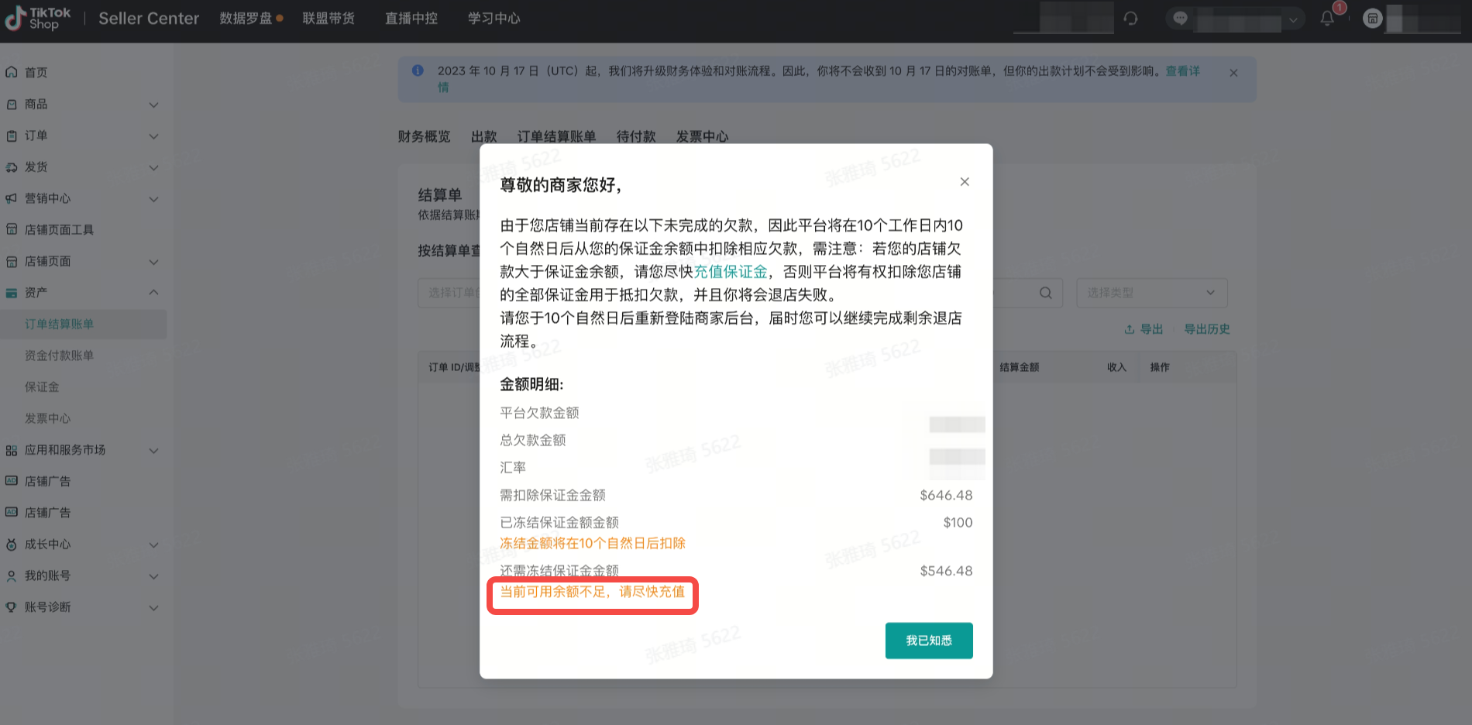This screenshot has width=1472, height=725.
Task: Switch to the 出款 tab
Action: [x=483, y=136]
